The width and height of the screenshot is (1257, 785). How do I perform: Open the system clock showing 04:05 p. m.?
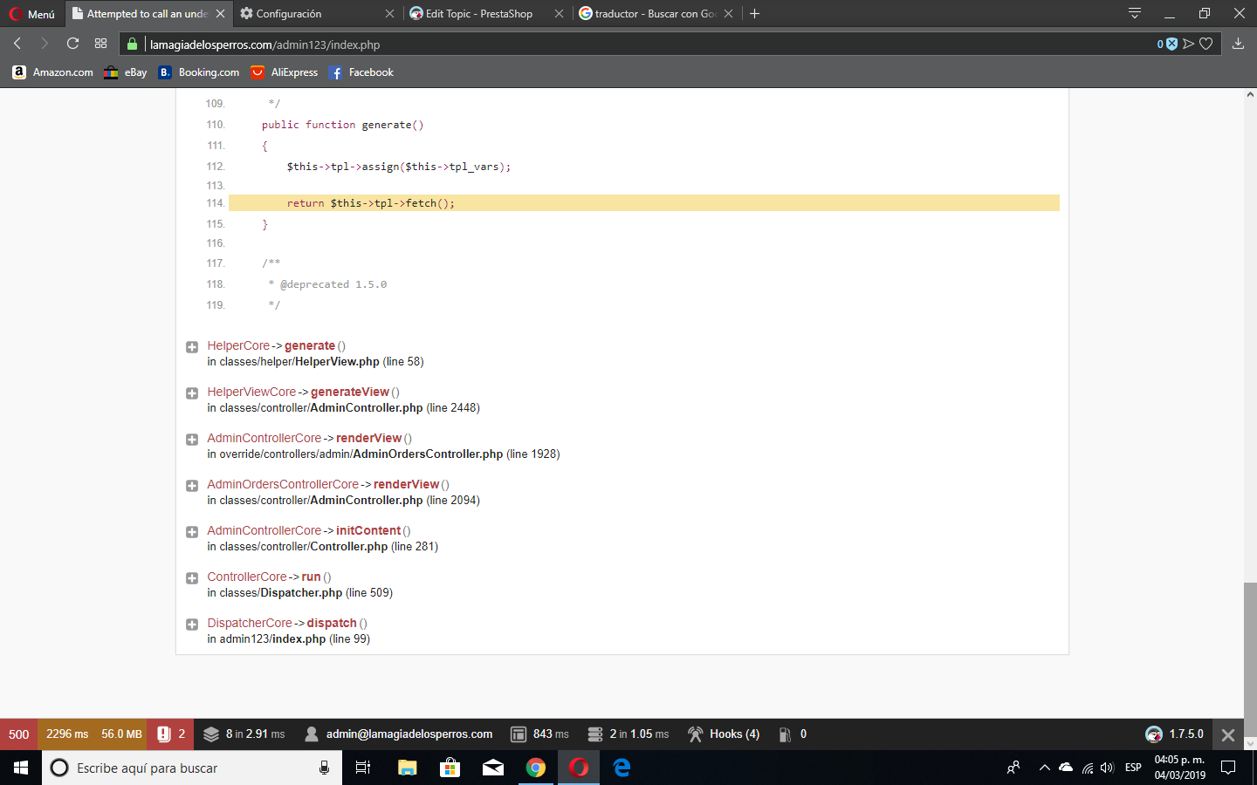coord(1179,768)
